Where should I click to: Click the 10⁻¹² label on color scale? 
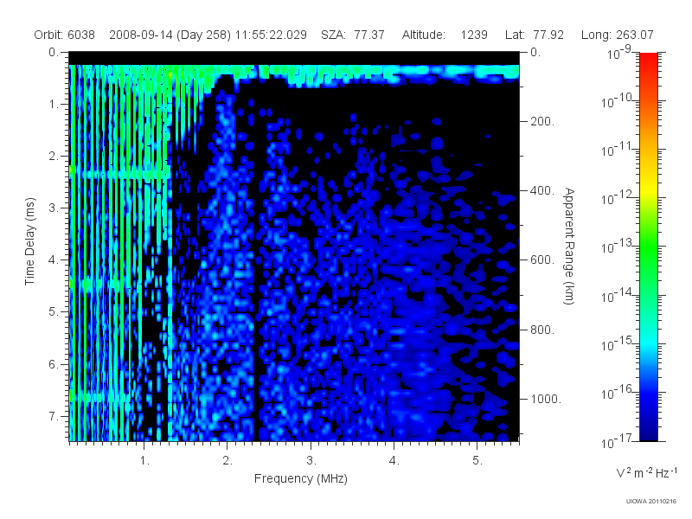(618, 198)
